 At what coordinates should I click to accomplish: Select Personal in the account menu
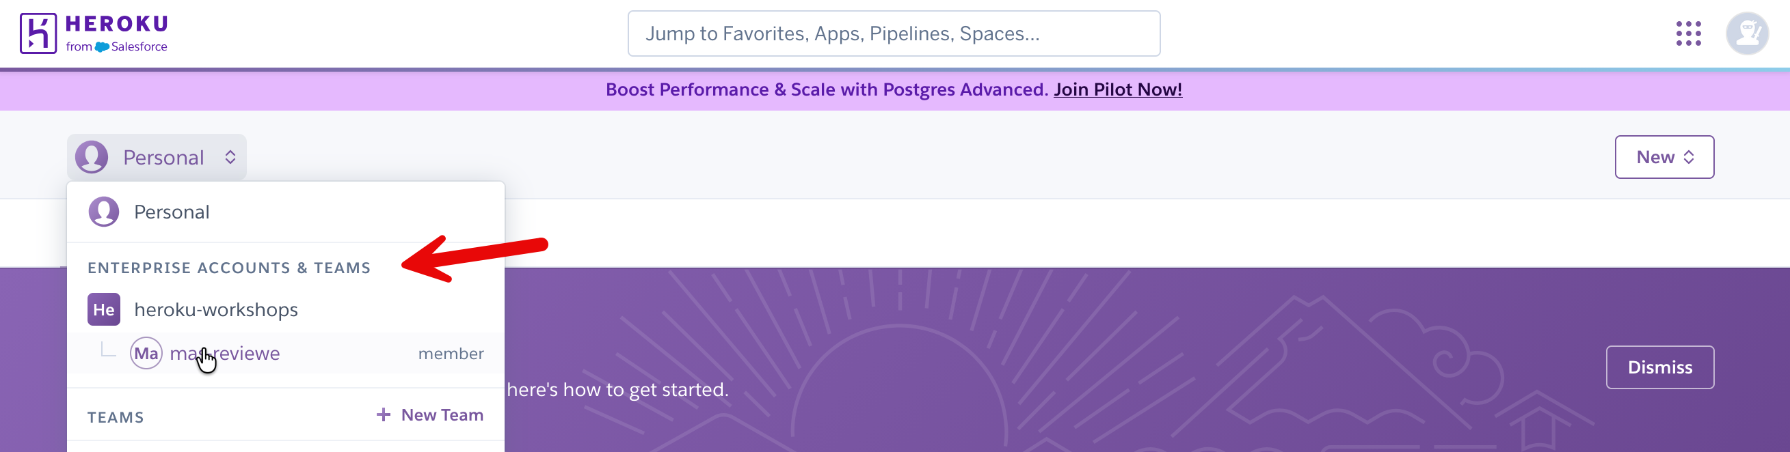pos(172,212)
